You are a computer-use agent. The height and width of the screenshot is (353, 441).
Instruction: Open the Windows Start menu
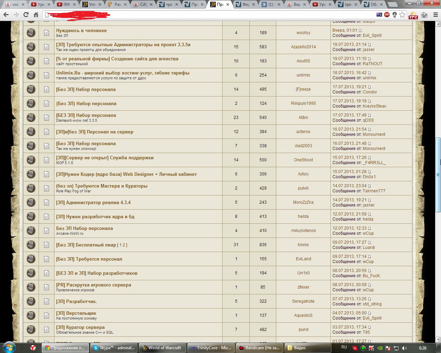point(9,347)
